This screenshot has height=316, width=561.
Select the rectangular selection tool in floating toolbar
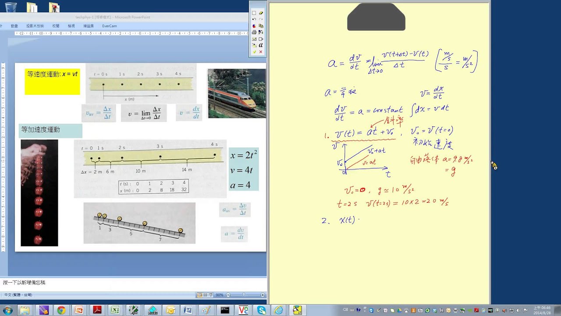pos(254,13)
